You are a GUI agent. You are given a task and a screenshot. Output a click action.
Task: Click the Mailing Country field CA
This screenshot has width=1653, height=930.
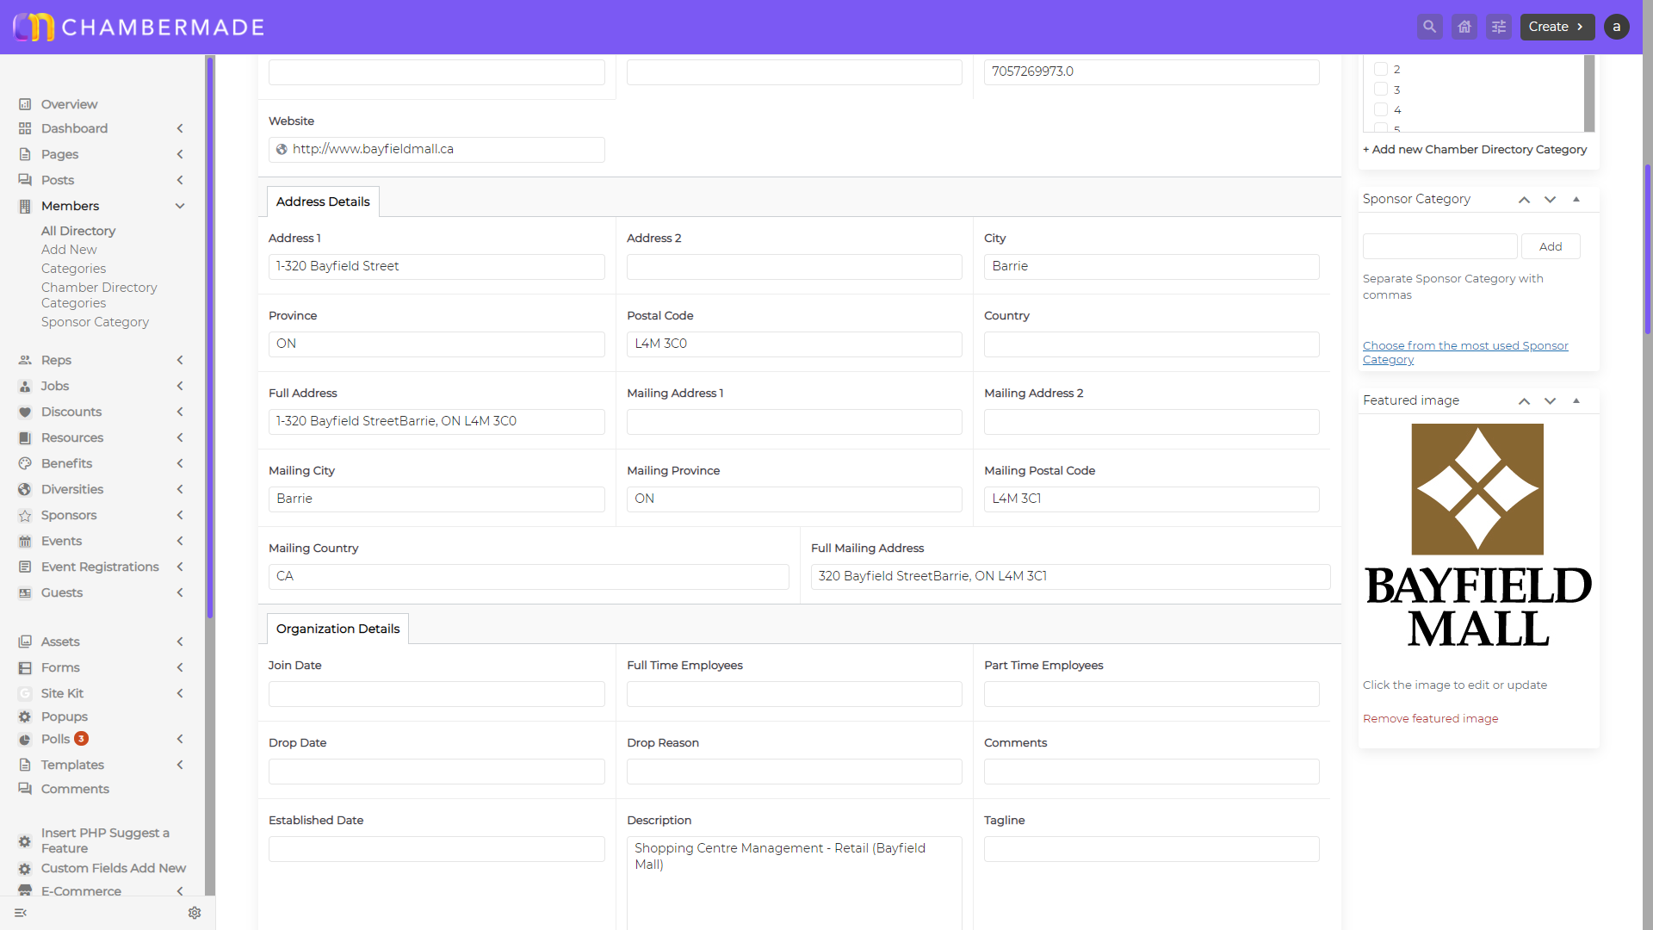click(529, 576)
